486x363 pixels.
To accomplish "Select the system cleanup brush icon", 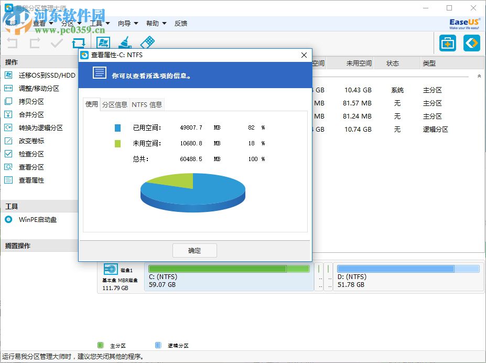I will 125,42.
